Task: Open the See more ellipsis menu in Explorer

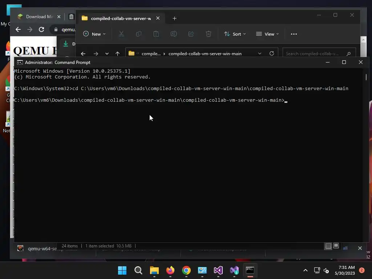Action: (294, 34)
